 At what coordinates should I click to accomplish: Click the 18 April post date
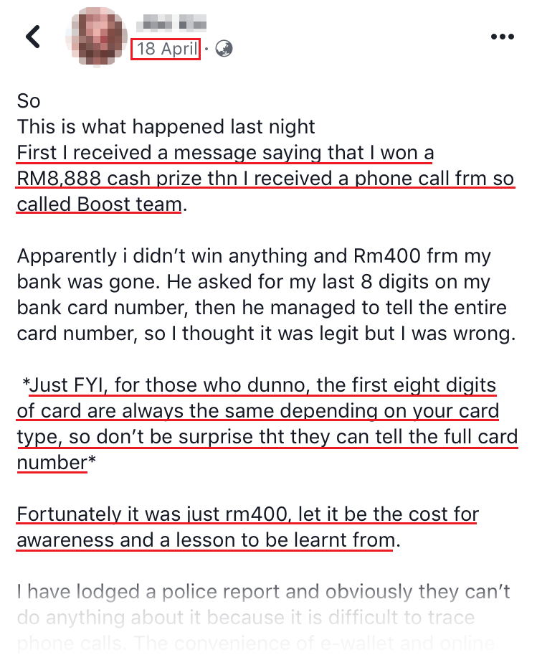click(166, 50)
